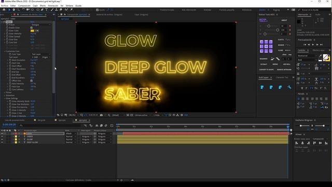Open the Core Type dropdown showing Text Layer

point(41,54)
